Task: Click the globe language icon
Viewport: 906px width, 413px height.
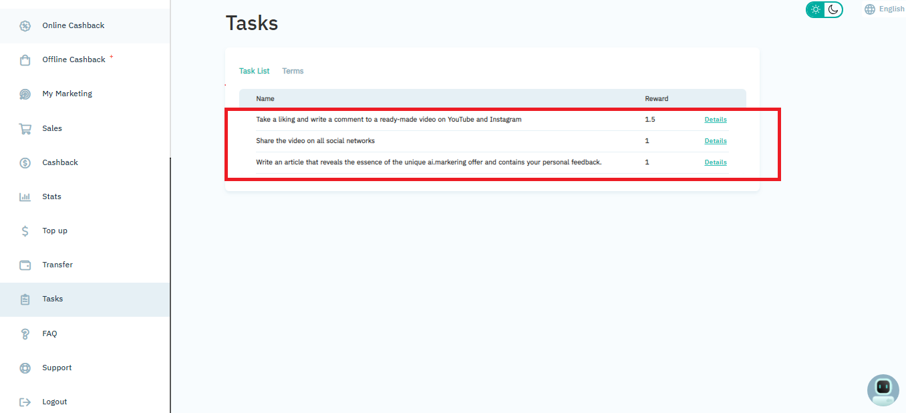Action: click(870, 9)
